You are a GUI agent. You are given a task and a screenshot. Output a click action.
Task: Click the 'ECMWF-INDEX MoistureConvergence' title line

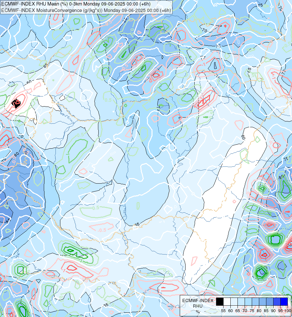tap(86, 10)
